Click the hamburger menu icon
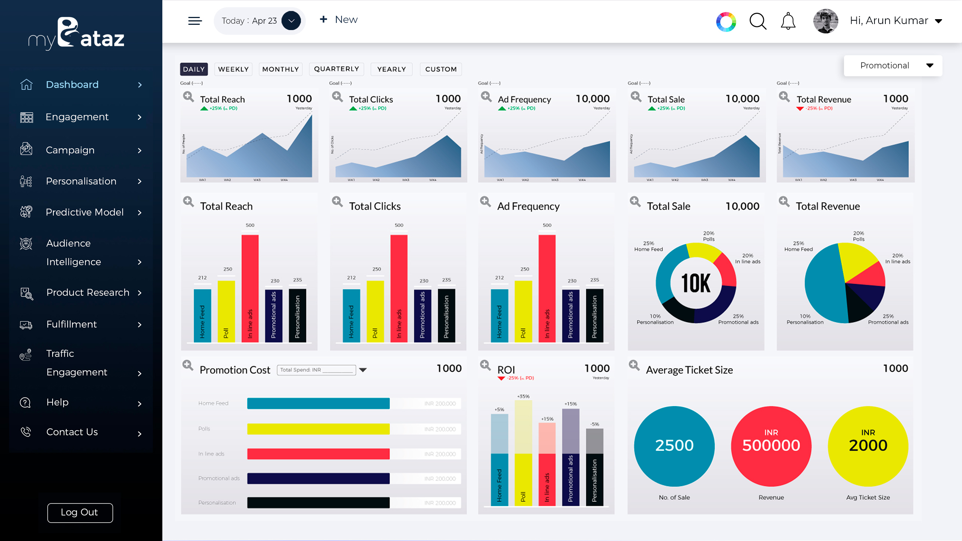The width and height of the screenshot is (962, 541). [195, 21]
